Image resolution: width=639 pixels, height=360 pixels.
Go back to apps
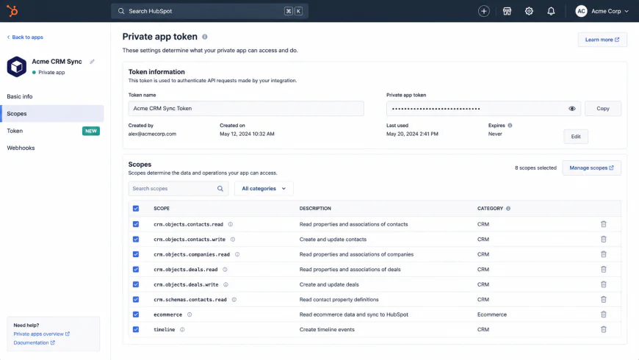click(25, 37)
